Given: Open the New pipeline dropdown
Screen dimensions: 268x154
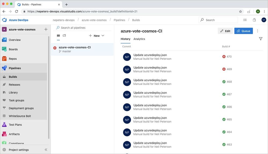Looking at the screenshot, I should point(97,36).
